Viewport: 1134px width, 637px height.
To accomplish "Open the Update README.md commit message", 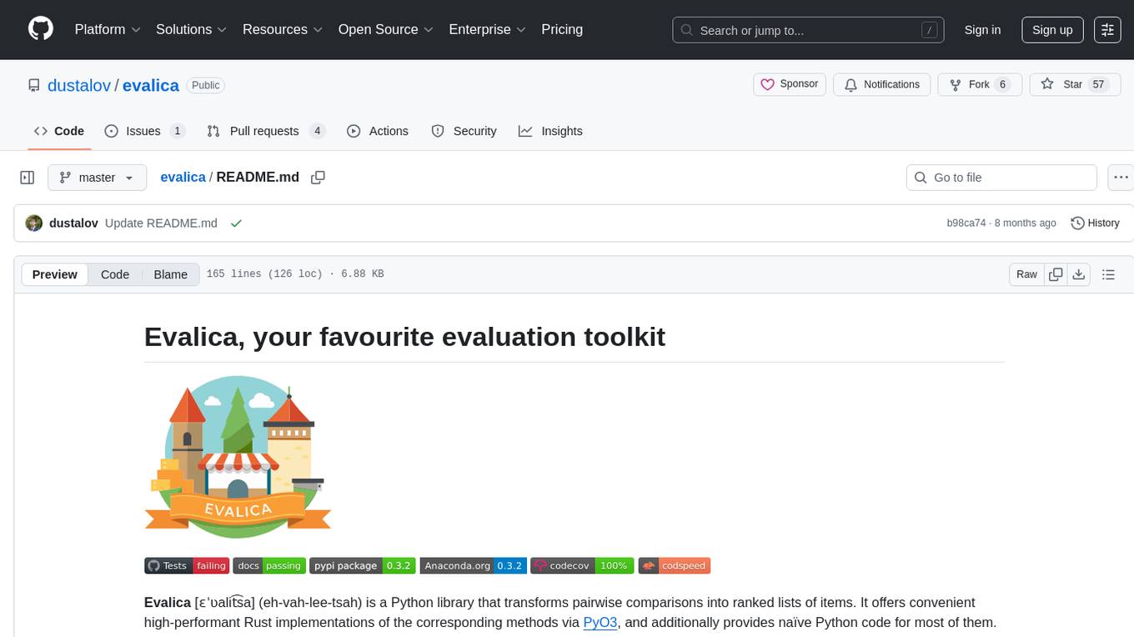I will [161, 223].
